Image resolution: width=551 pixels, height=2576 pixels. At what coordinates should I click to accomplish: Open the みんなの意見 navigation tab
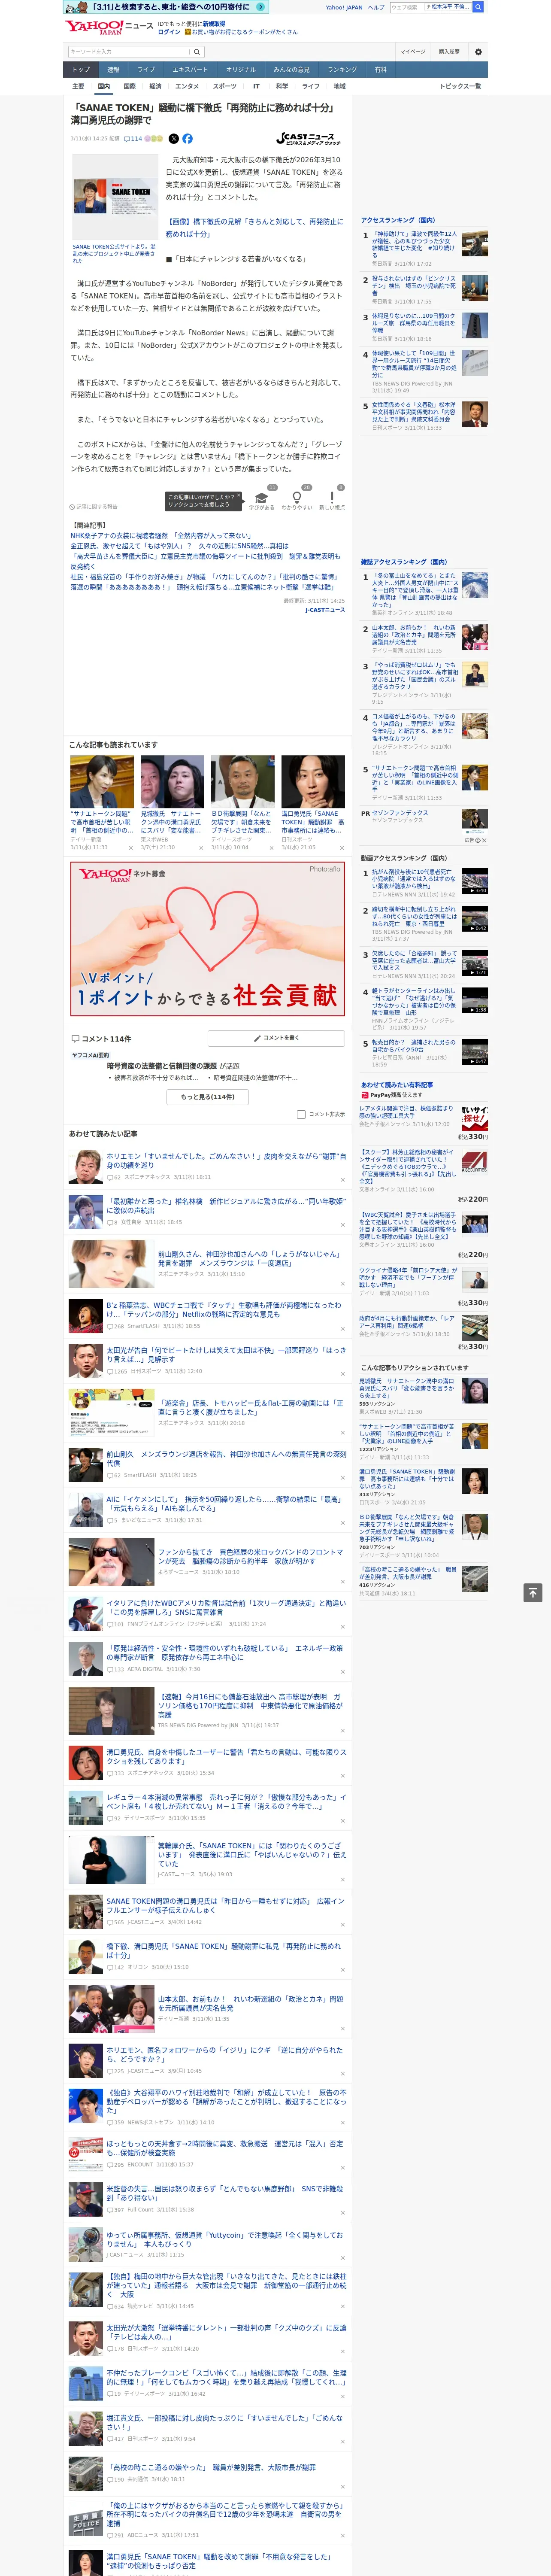291,70
